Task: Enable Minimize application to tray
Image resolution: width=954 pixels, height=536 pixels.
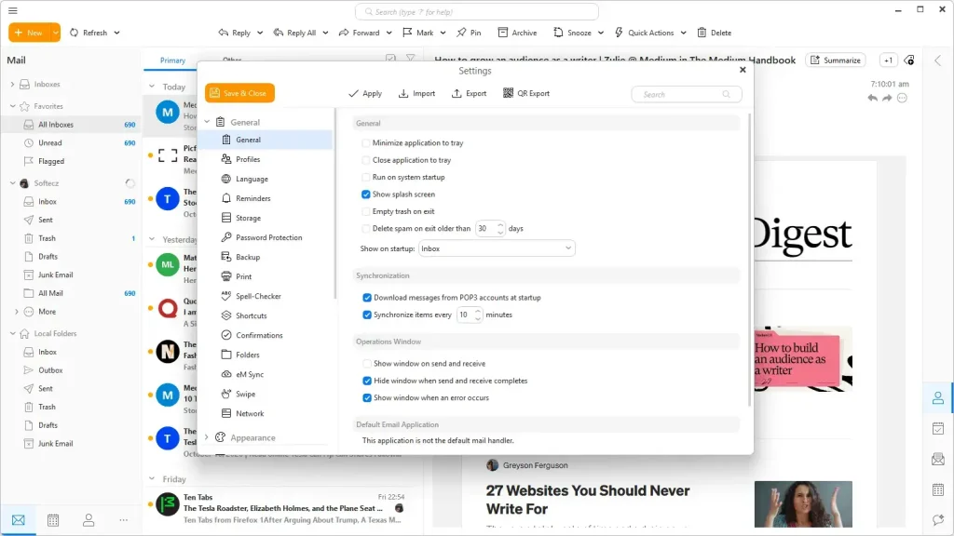Action: coord(365,143)
